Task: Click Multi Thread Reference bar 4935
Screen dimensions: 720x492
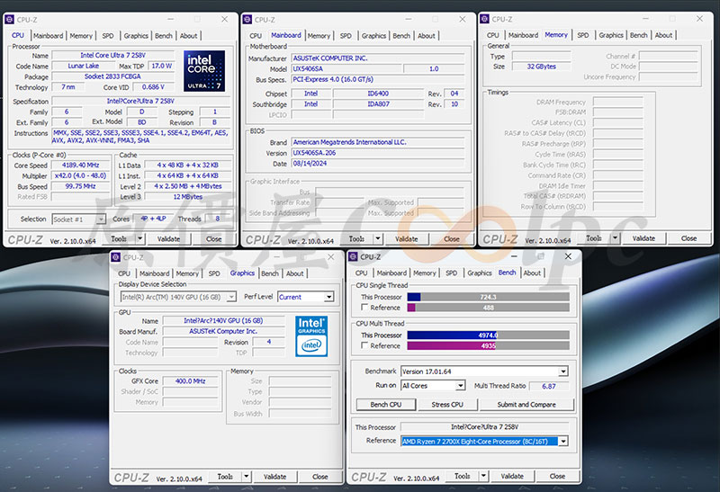Action: [x=488, y=345]
